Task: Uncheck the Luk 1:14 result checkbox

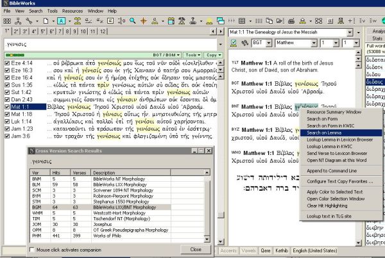Action: point(7,122)
